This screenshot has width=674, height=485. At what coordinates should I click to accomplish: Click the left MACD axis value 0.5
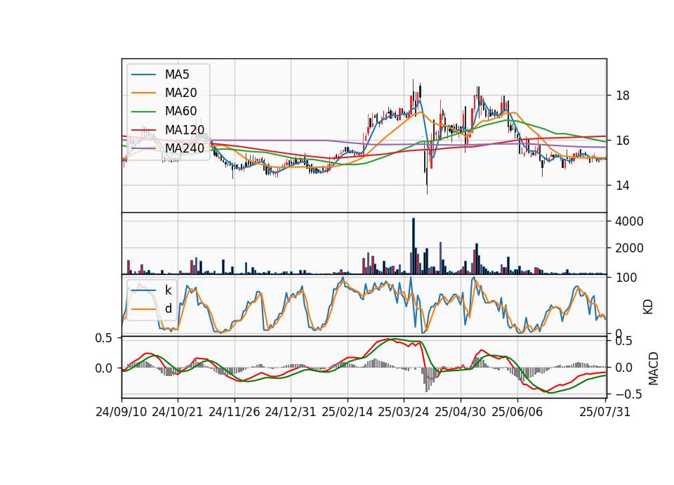(x=104, y=338)
